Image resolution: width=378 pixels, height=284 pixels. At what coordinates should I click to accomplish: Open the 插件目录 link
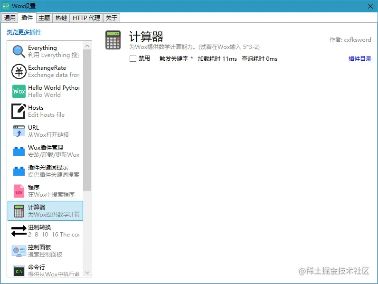pyautogui.click(x=359, y=58)
